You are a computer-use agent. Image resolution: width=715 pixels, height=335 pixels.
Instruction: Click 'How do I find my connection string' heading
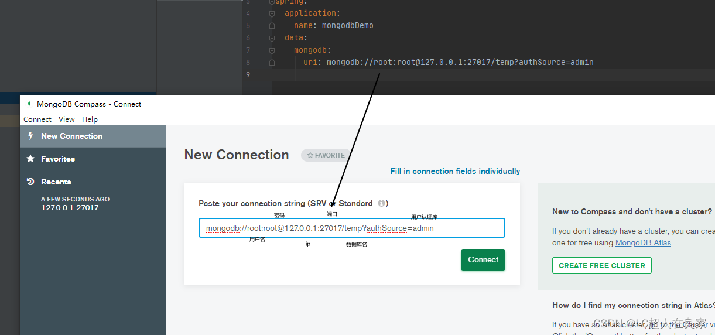(x=633, y=305)
